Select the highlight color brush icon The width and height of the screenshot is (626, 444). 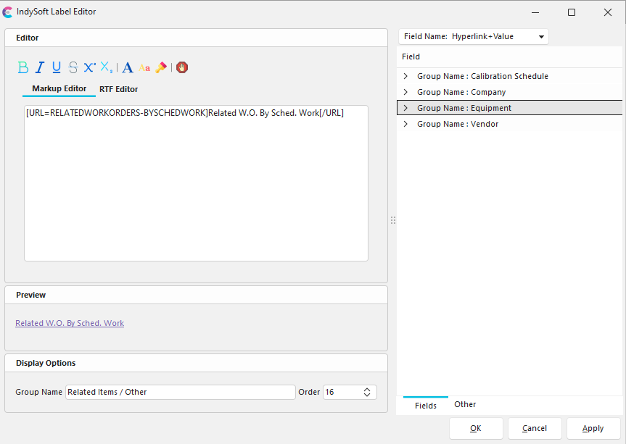coord(161,67)
